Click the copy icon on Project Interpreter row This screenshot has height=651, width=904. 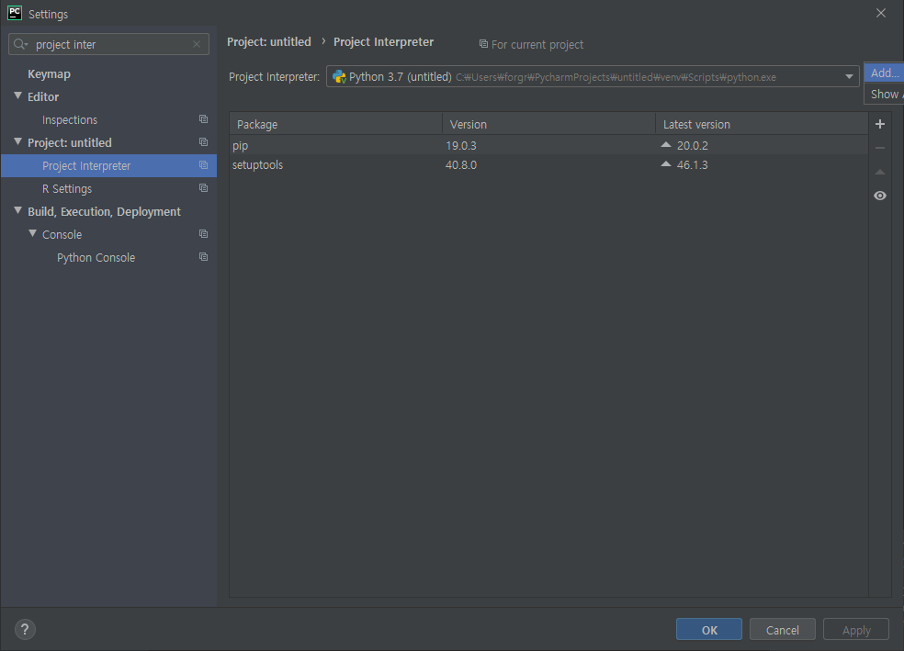point(204,165)
